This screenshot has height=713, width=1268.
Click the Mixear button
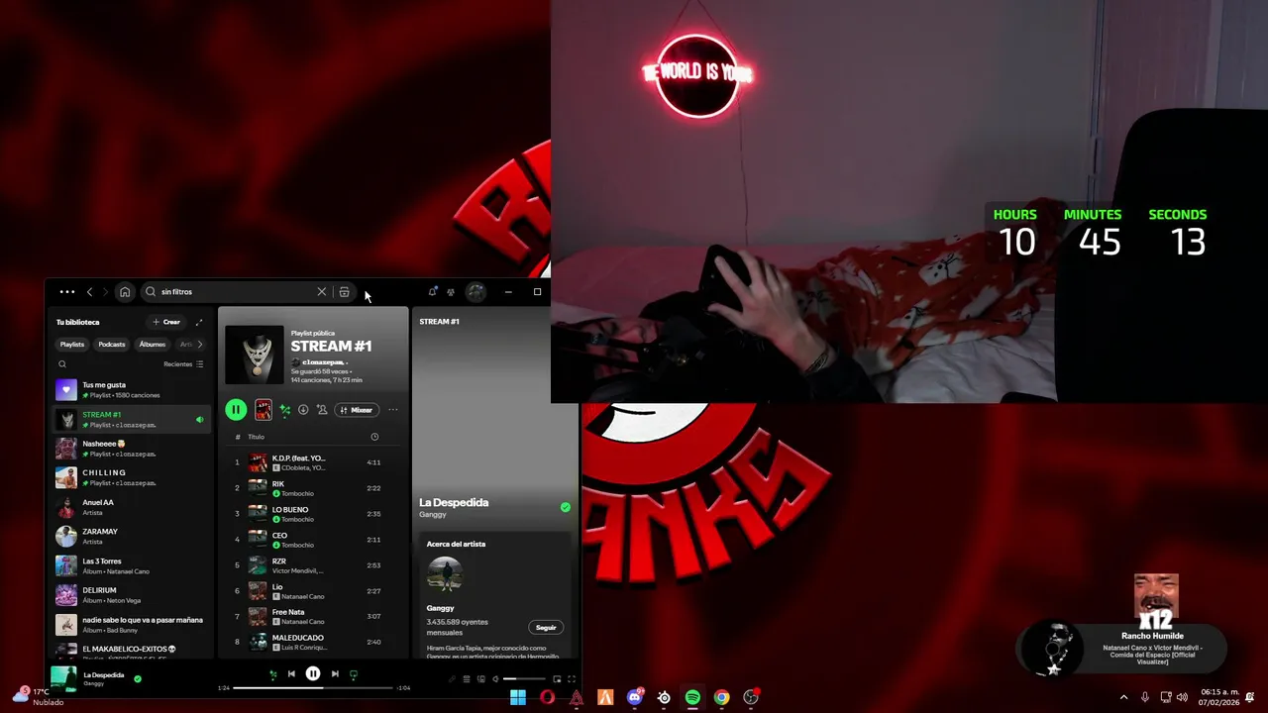pyautogui.click(x=357, y=410)
